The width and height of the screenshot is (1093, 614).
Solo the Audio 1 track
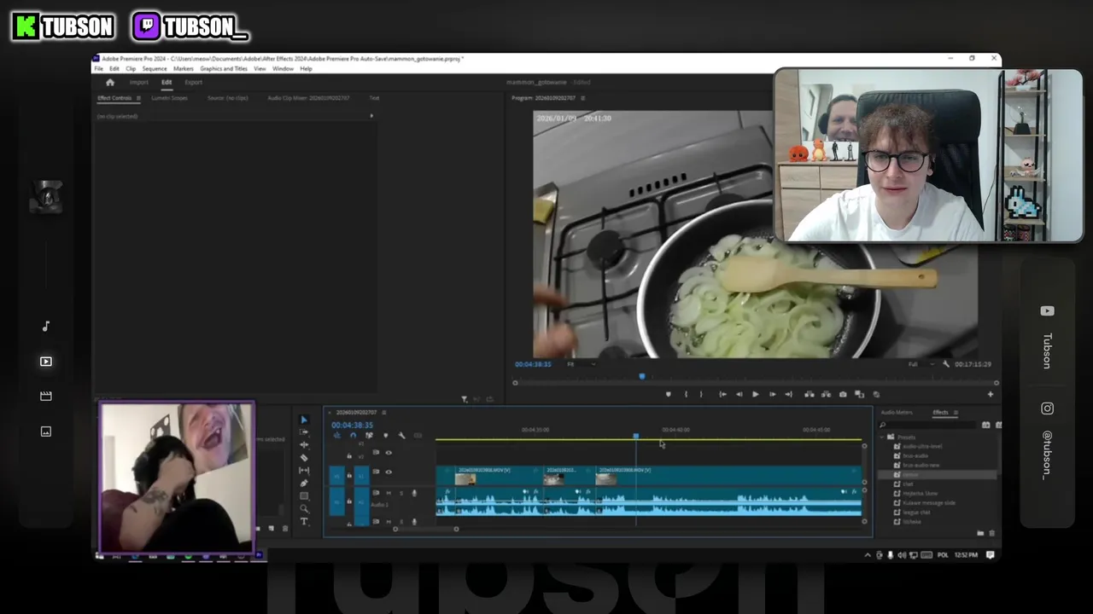[401, 493]
